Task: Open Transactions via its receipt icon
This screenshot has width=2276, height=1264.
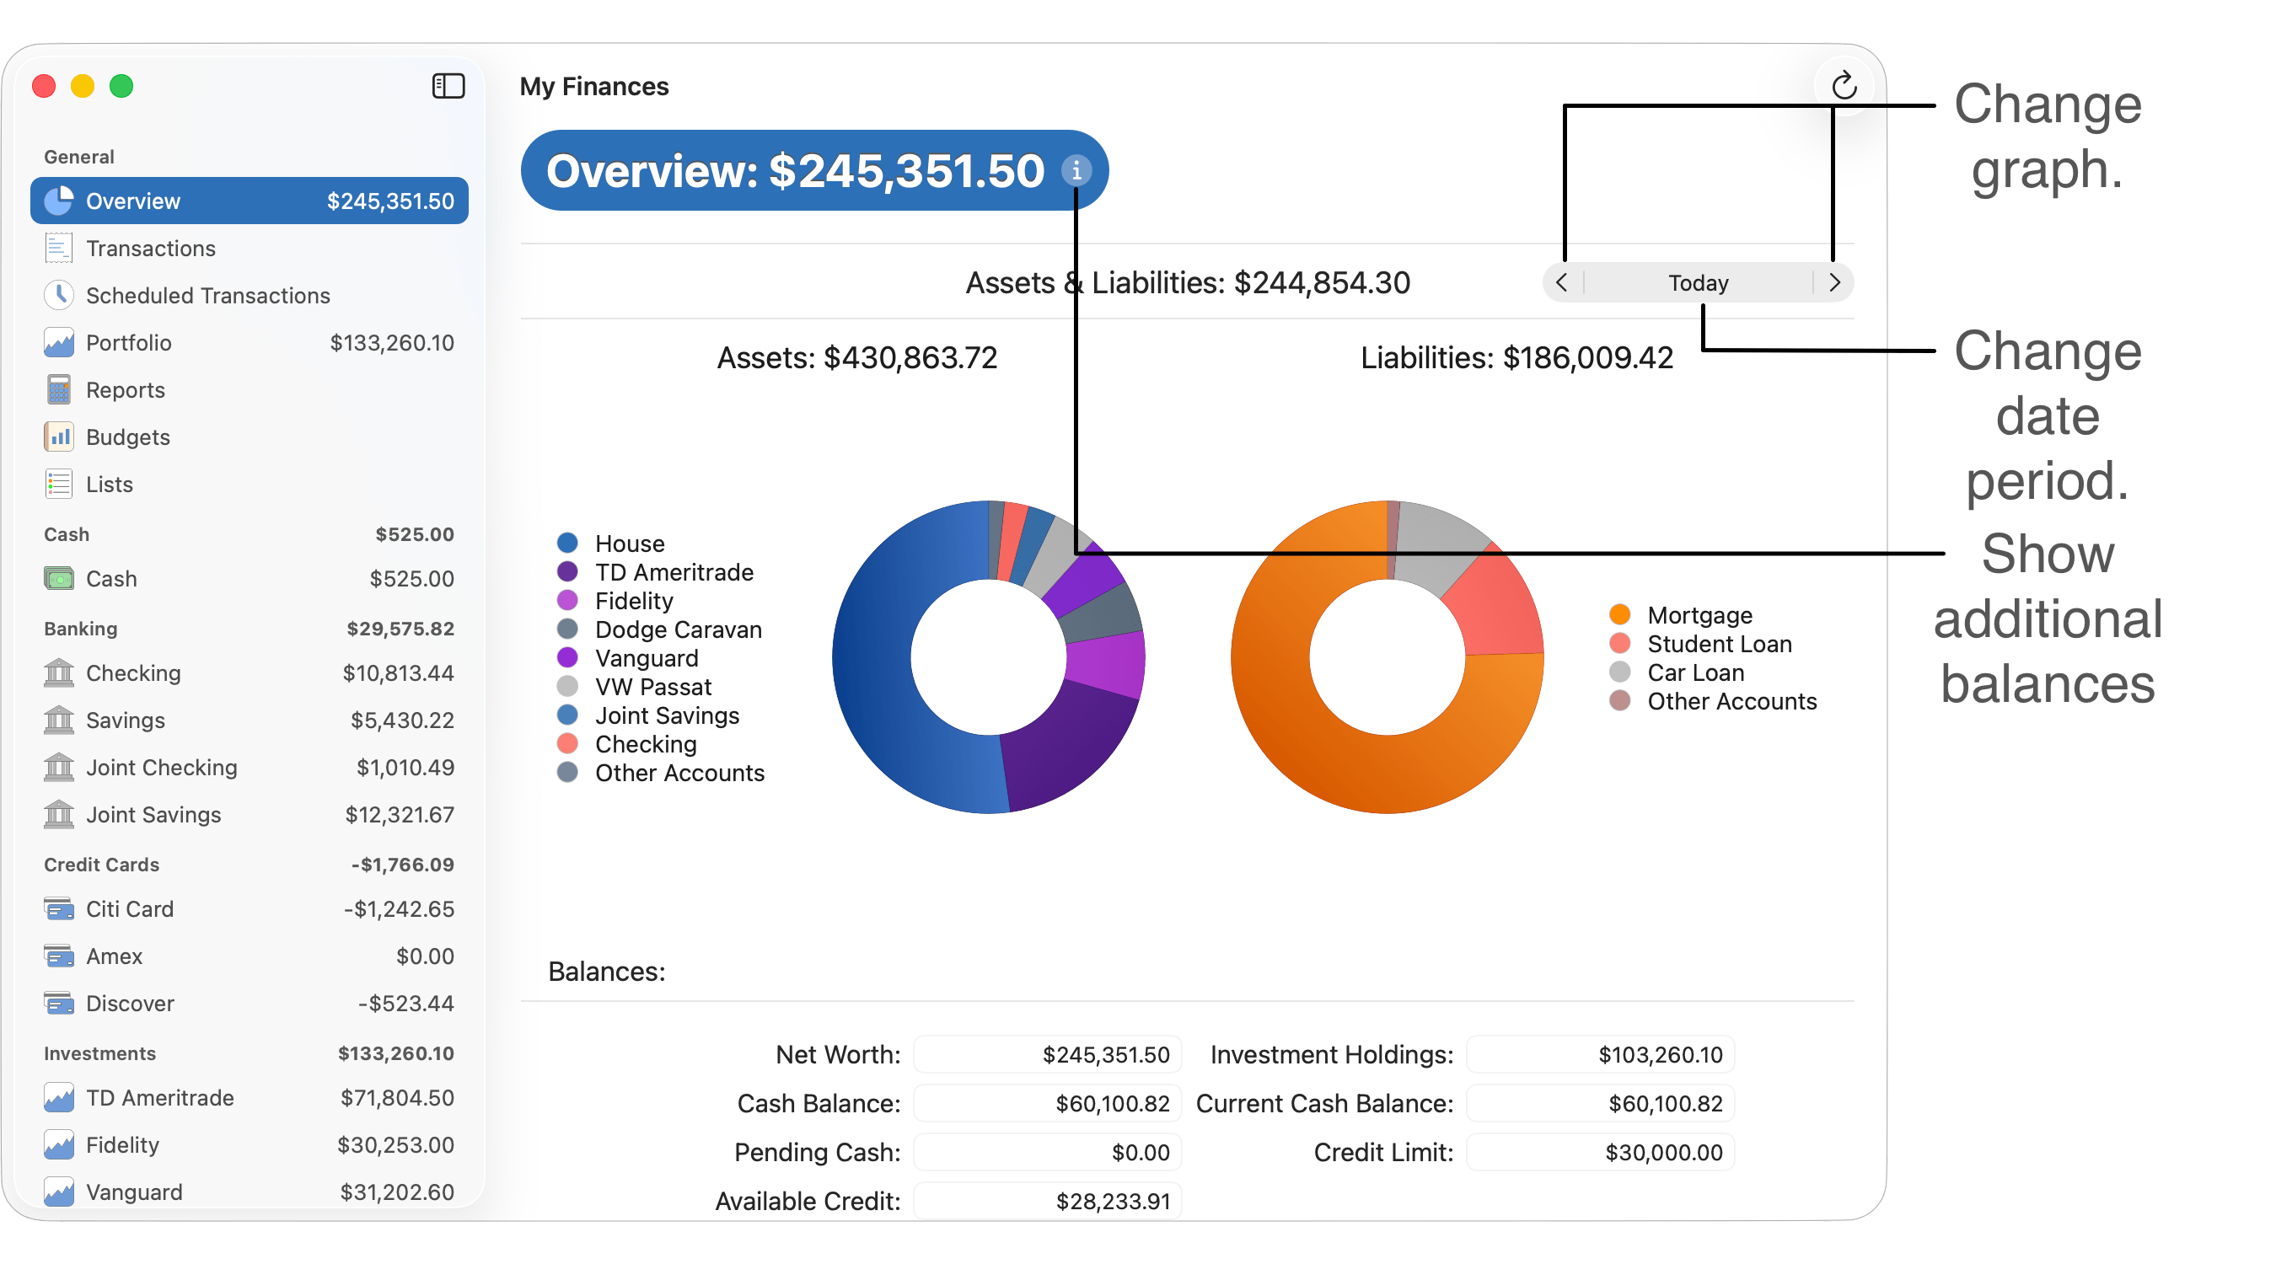Action: point(58,249)
